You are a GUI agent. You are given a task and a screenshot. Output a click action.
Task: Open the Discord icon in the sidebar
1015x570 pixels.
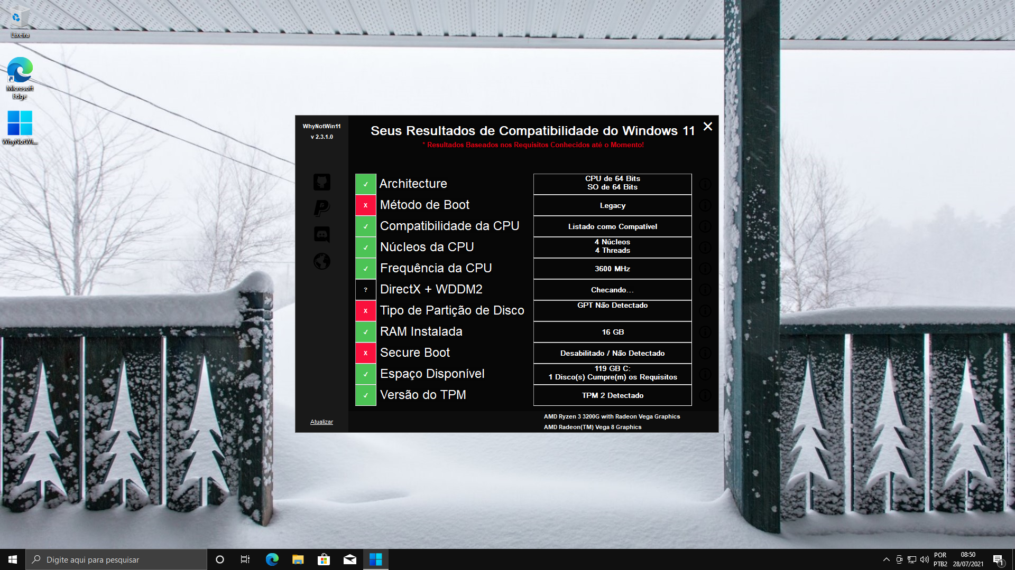(x=322, y=234)
